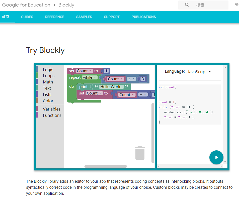Viewport: 239px width, 199px height.
Task: Open Count variable dropdown in inner set block
Action: [x=94, y=93]
